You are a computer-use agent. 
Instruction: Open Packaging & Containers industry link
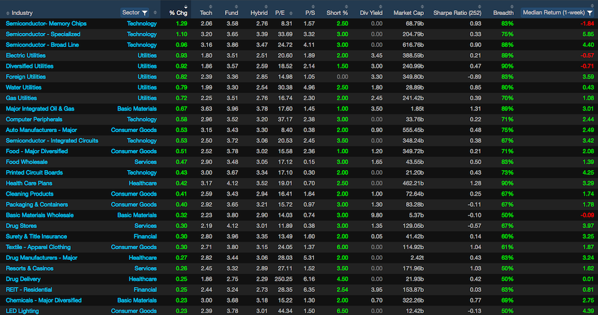[37, 205]
